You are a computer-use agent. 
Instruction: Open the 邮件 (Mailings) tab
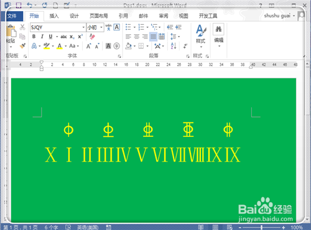click(x=143, y=16)
